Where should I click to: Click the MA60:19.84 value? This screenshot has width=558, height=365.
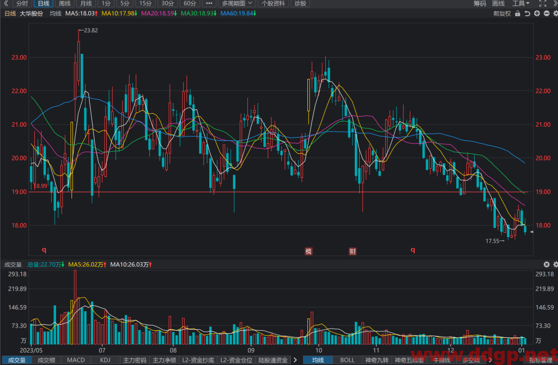[238, 14]
